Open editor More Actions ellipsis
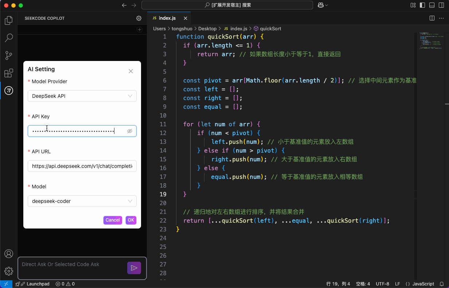Screen dimensions: 449x288 coord(441,18)
